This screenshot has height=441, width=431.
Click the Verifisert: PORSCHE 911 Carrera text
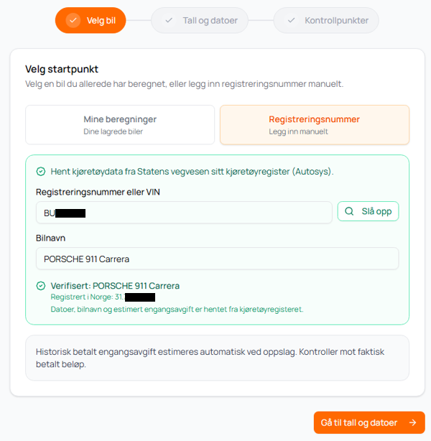click(x=115, y=286)
